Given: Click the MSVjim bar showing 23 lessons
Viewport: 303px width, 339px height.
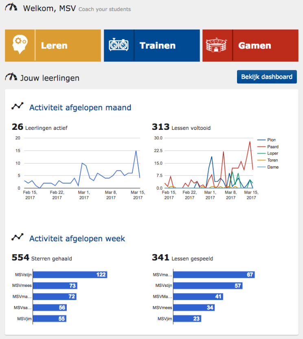Looking at the screenshot, I should (187, 319).
